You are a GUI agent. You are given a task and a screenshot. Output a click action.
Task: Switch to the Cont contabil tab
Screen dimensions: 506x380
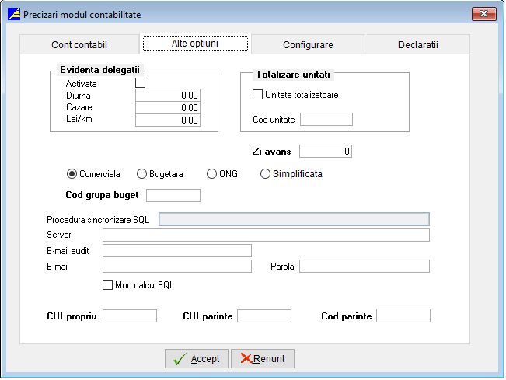pos(79,44)
